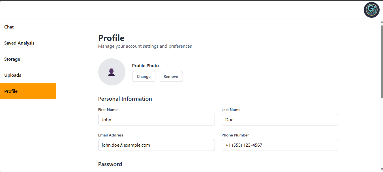Navigate to Uploads in sidebar
The height and width of the screenshot is (172, 383).
click(x=28, y=75)
